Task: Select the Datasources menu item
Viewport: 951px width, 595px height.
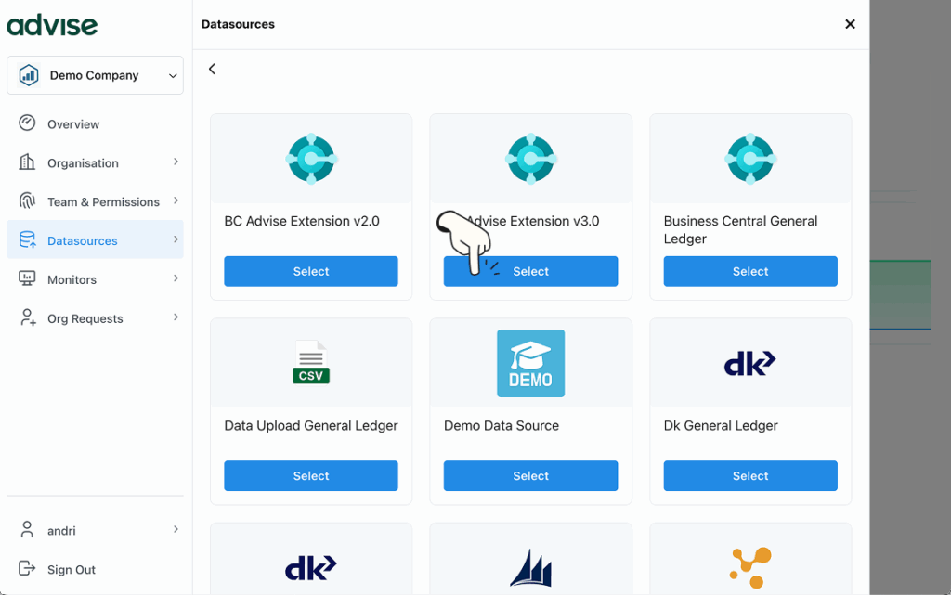Action: tap(83, 240)
